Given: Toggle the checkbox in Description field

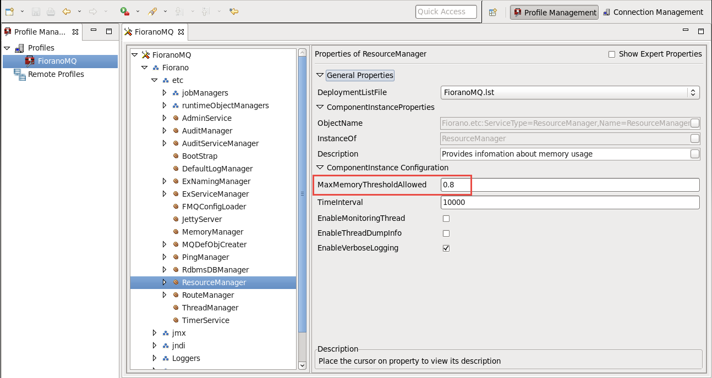Looking at the screenshot, I should coord(695,154).
